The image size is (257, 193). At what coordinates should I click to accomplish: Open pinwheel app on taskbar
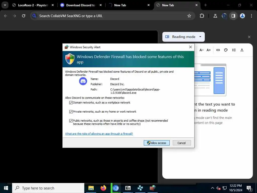tap(140, 188)
